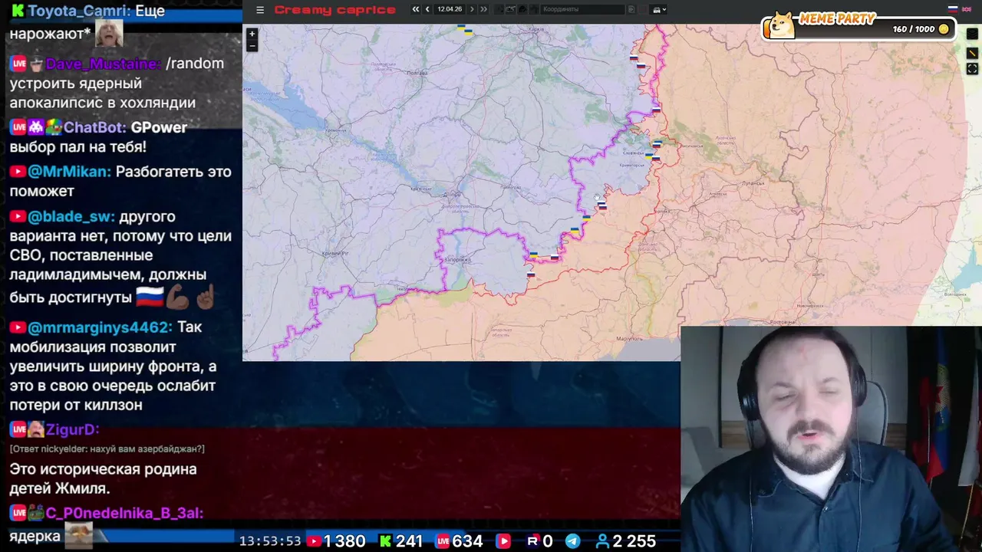Click the streamer webcam overlay
Image resolution: width=982 pixels, height=552 pixels.
click(x=831, y=439)
